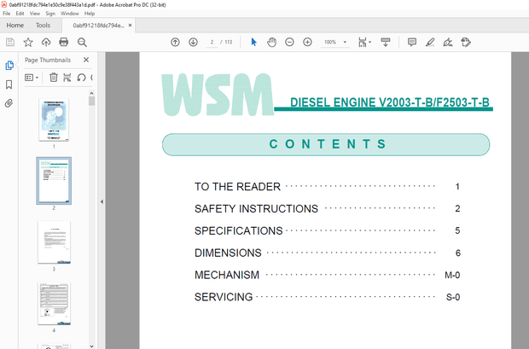Add a sticky note comment
The height and width of the screenshot is (349, 529).
(x=411, y=42)
